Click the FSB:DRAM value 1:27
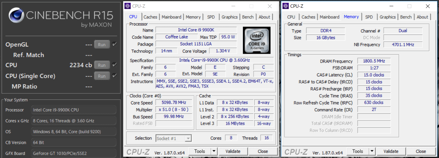Screen dimensions: 439x158 tap(374, 68)
